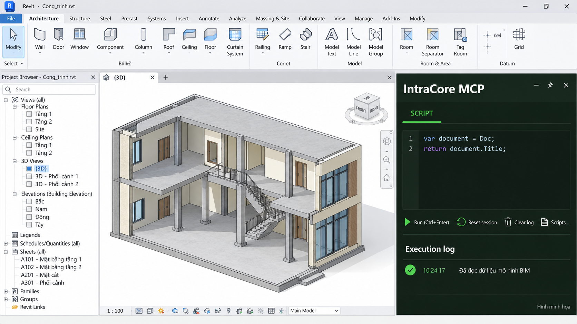Screen dimensions: 577x324
Task: Open the Structure ribbon tab
Action: coord(79,19)
